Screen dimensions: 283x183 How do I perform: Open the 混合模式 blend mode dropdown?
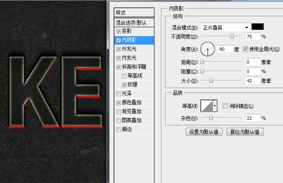coord(225,28)
